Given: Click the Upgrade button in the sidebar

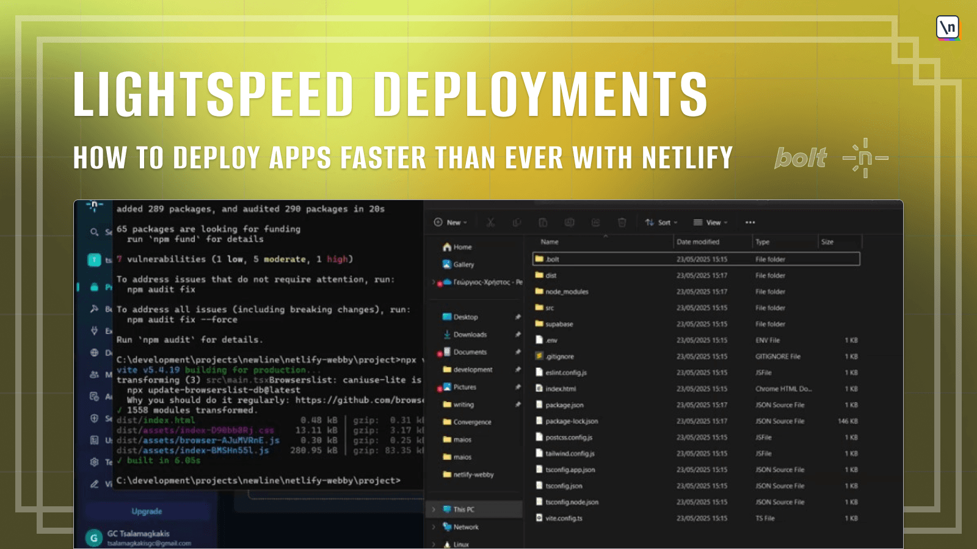Looking at the screenshot, I should pos(147,511).
